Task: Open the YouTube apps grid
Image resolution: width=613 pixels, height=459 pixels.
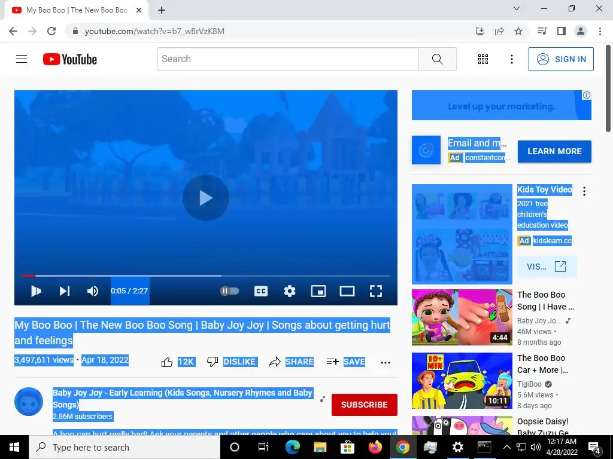Action: tap(483, 59)
